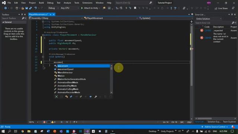Viewport: 238px width, 134px height.
Task: Open the Edit menu
Action: click(16, 3)
